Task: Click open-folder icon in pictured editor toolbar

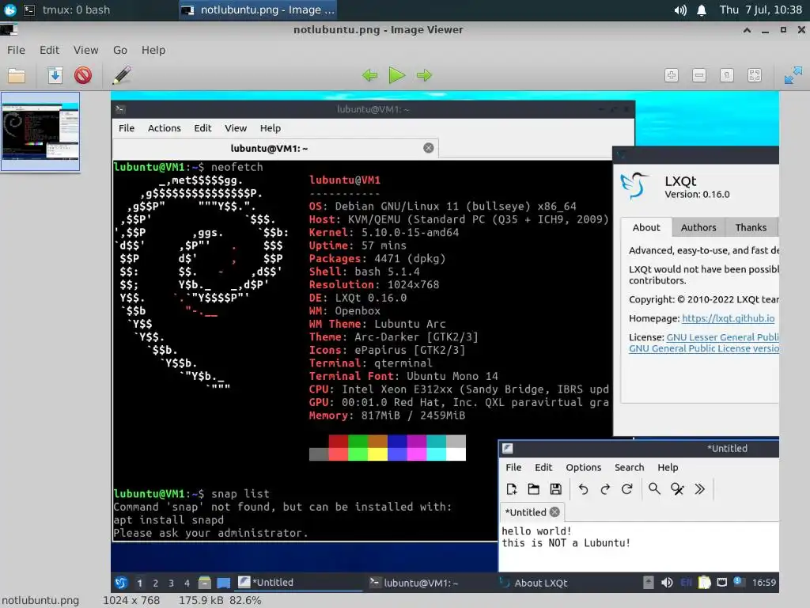Action: 534,489
